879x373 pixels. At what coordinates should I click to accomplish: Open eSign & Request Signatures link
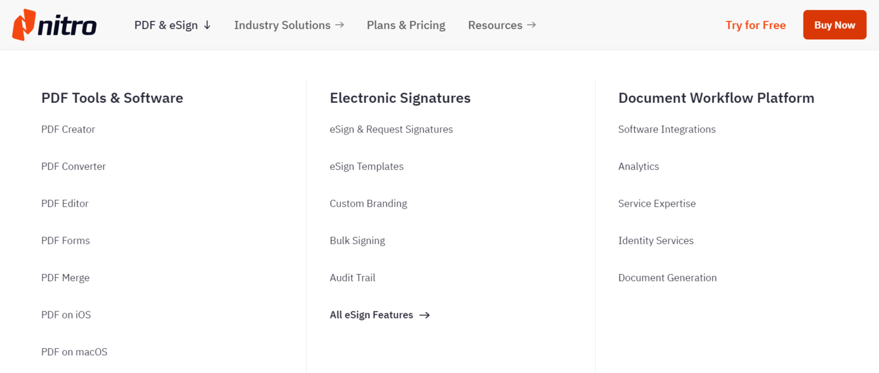click(392, 129)
